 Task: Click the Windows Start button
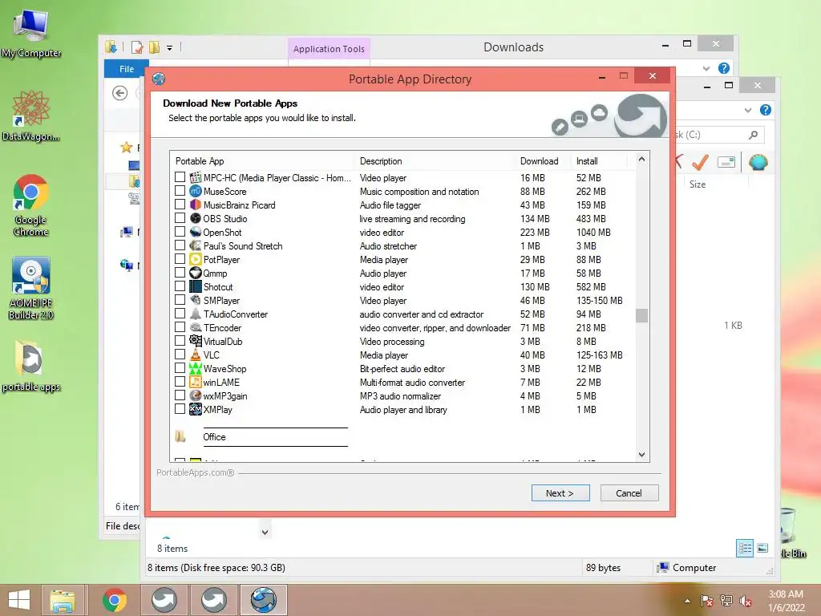[x=19, y=600]
